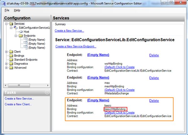Click binding configuration link for mexHttpBinding endpoint

119,90
